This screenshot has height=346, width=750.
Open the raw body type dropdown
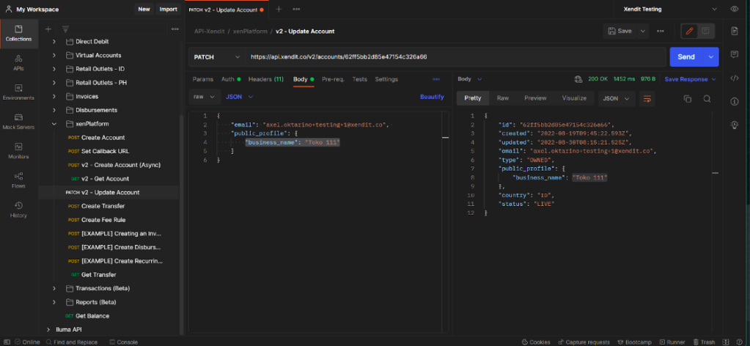tap(205, 97)
